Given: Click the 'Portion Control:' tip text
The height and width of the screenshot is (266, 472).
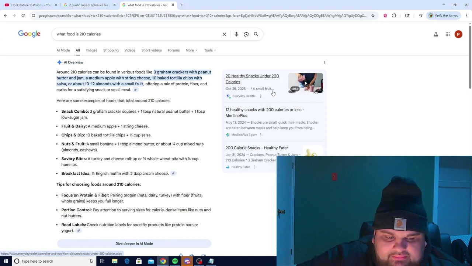Looking at the screenshot, I should (x=136, y=213).
